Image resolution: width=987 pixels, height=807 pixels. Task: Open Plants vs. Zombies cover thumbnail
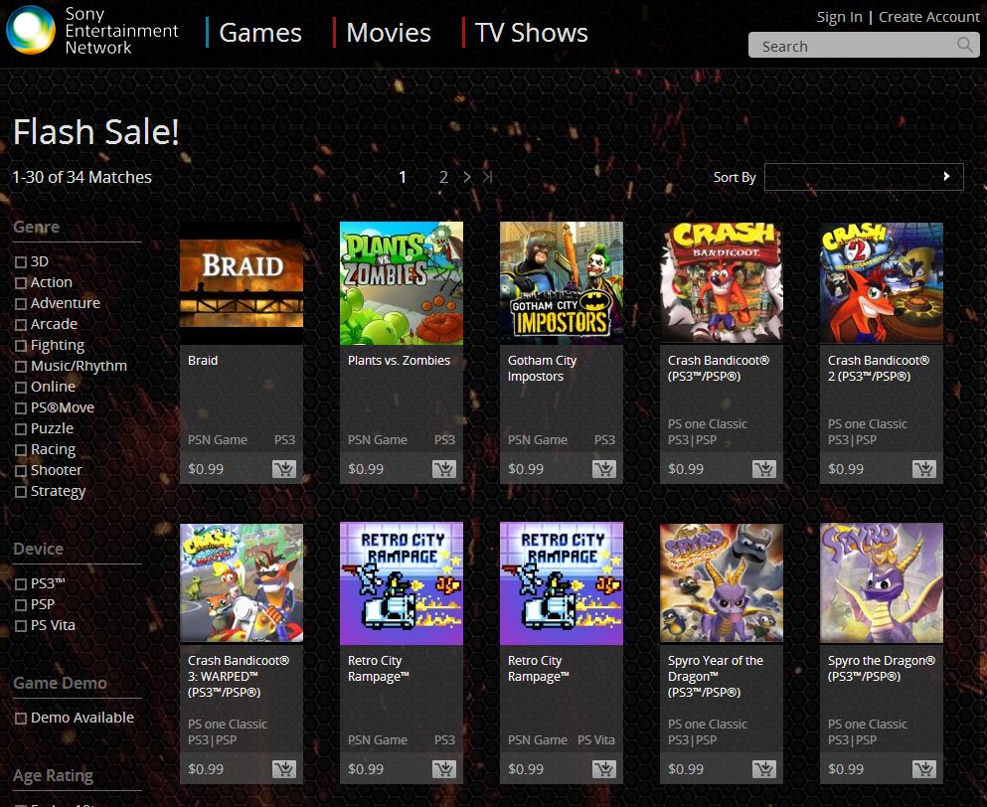coord(402,282)
